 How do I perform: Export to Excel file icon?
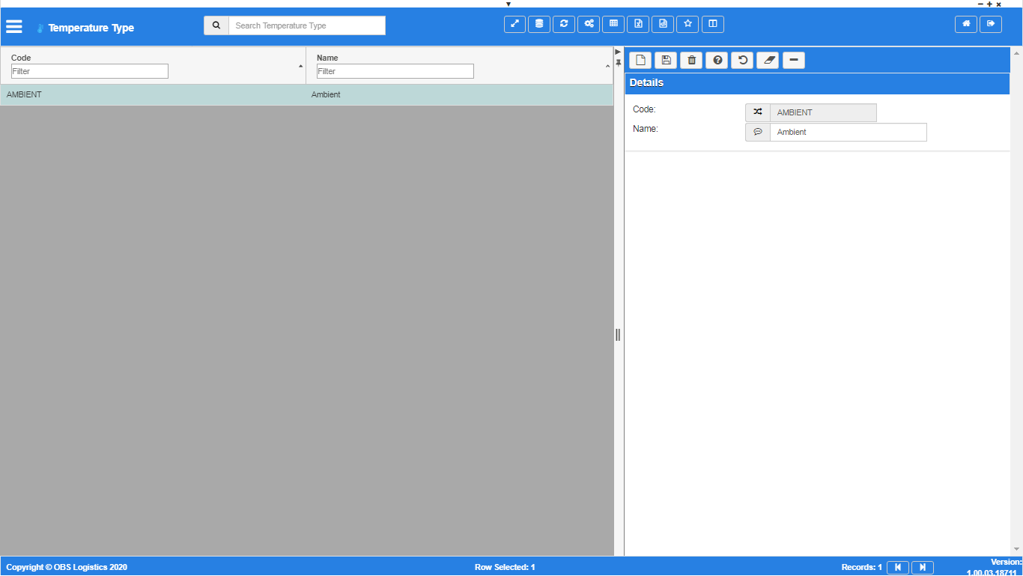pyautogui.click(x=638, y=24)
